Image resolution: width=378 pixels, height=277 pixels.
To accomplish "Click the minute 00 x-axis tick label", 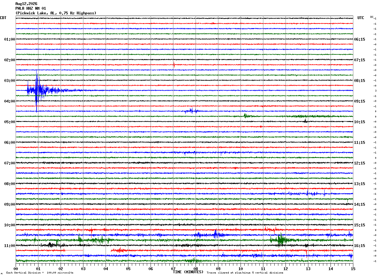I will point(16,269).
